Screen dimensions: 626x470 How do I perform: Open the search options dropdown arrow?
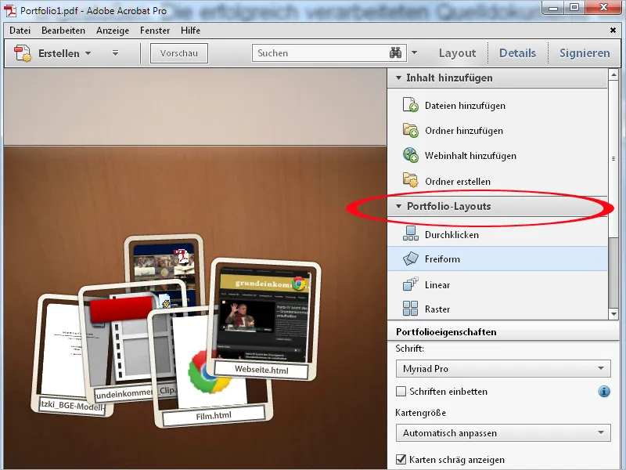point(415,52)
